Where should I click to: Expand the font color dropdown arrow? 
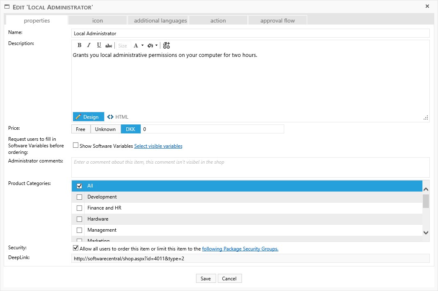[142, 45]
